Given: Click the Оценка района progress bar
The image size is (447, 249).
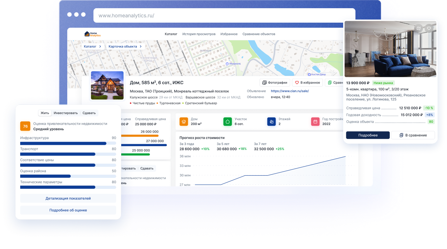Looking at the screenshot, I should pos(68,176).
